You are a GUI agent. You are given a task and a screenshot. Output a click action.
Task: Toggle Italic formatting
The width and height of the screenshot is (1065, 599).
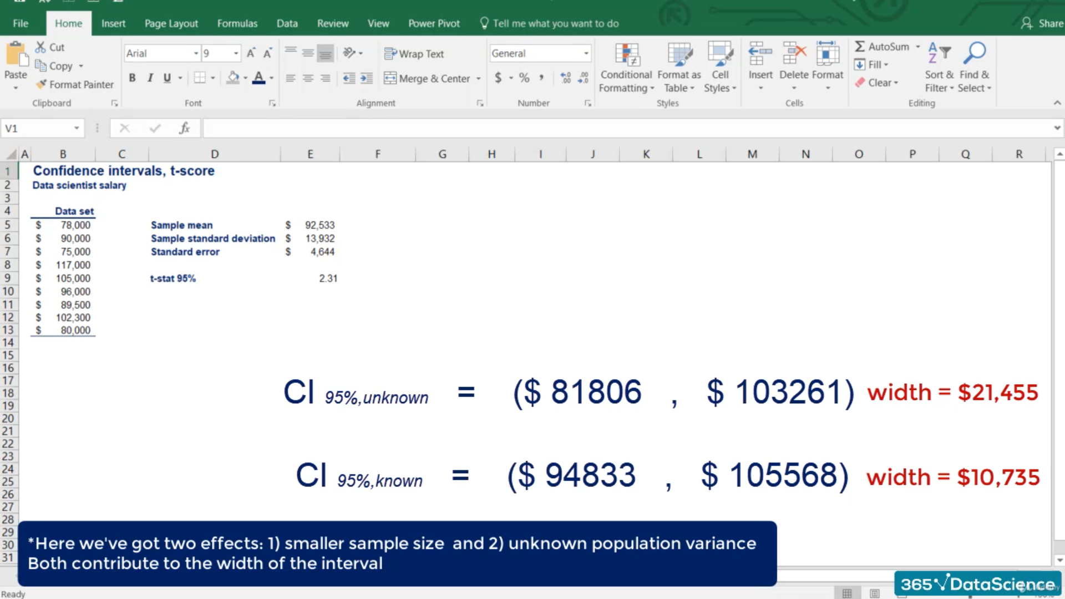150,78
